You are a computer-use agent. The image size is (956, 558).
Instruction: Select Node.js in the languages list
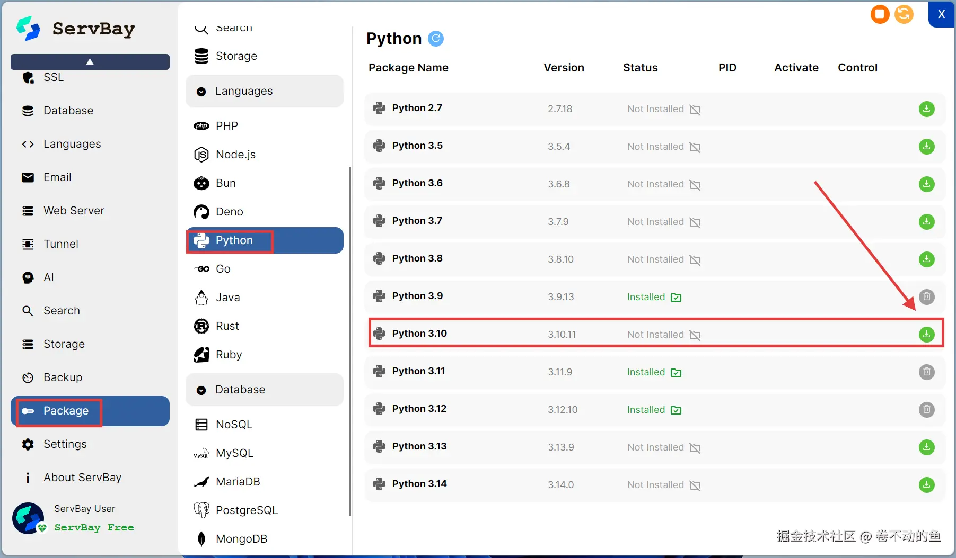pos(235,155)
